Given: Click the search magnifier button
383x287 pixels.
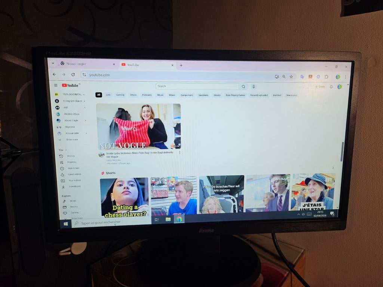Looking at the screenshot, I should (x=243, y=86).
